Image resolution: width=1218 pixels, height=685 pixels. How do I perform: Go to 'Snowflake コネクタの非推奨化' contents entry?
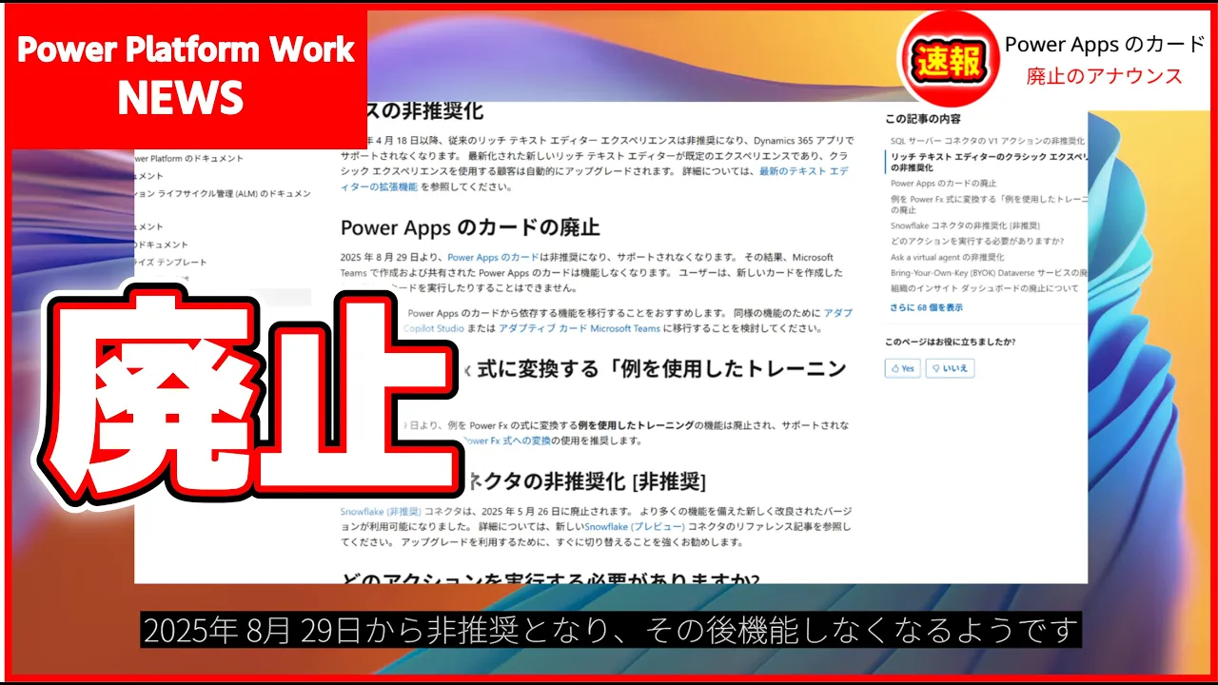tap(965, 225)
